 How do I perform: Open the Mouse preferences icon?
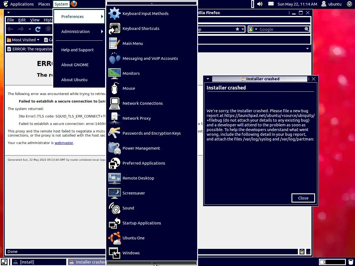click(x=115, y=88)
